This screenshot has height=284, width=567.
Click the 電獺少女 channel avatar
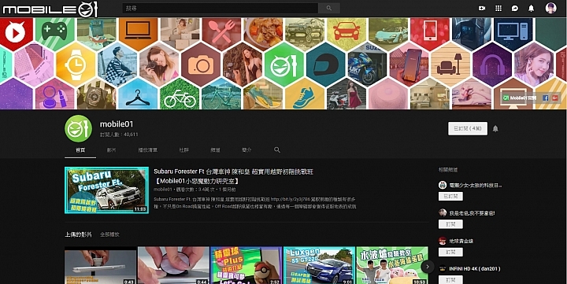[443, 185]
